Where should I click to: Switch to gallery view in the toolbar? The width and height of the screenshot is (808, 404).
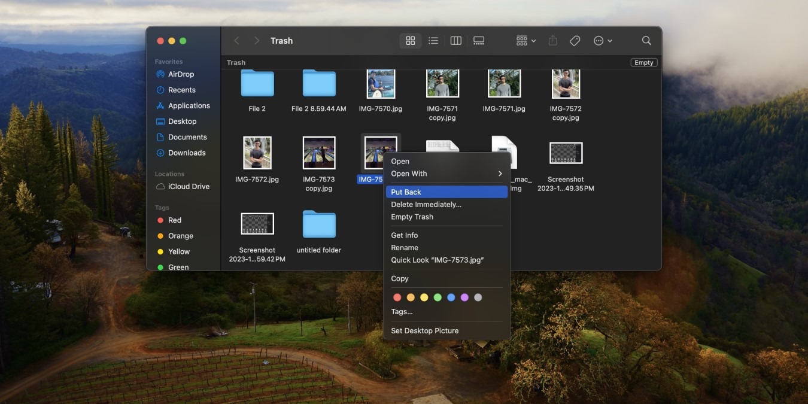(478, 40)
